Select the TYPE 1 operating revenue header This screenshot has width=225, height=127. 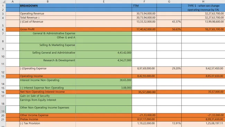pyautogui.click(x=203, y=8)
